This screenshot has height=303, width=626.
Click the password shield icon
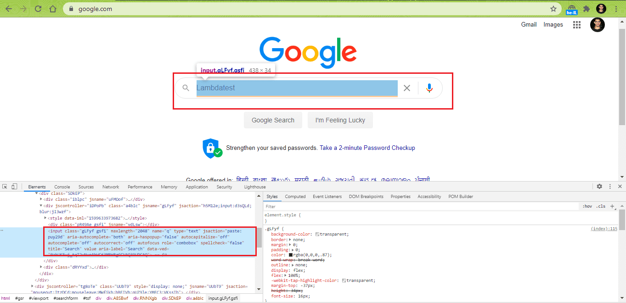(x=212, y=148)
